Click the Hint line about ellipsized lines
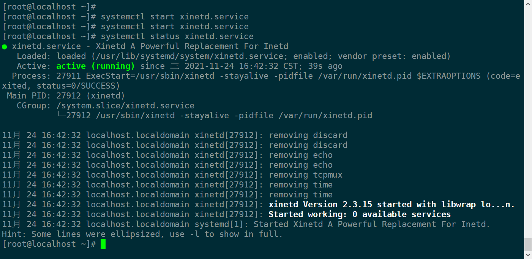 pyautogui.click(x=142, y=234)
